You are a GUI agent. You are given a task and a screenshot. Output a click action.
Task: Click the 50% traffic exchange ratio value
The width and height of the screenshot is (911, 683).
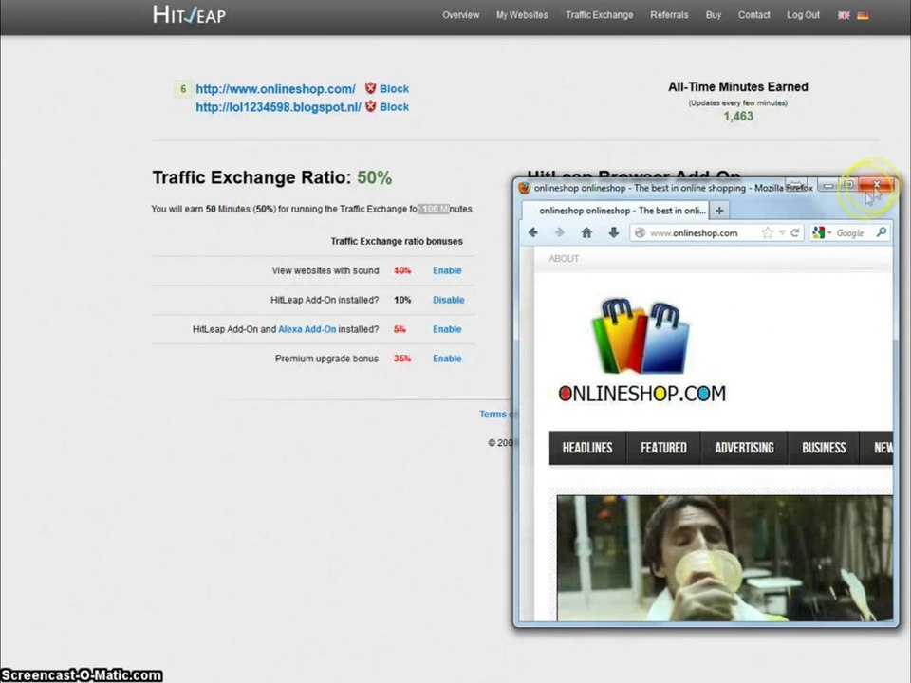coord(374,177)
